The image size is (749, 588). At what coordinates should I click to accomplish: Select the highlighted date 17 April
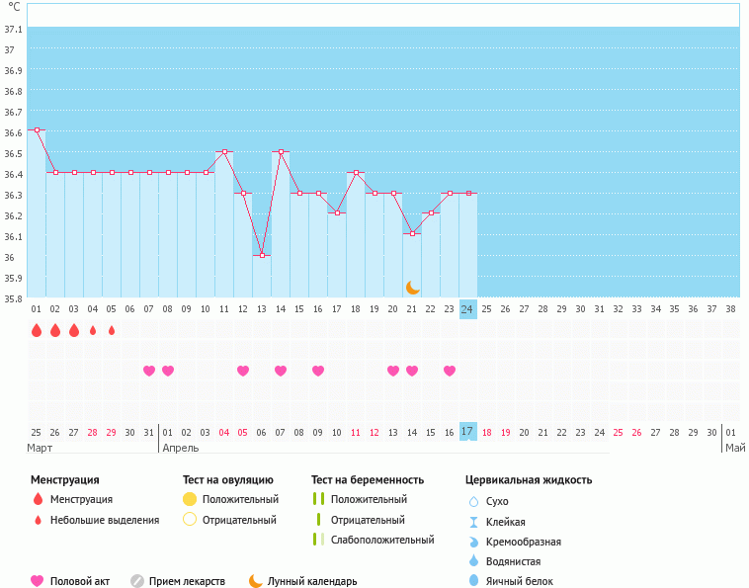click(467, 432)
